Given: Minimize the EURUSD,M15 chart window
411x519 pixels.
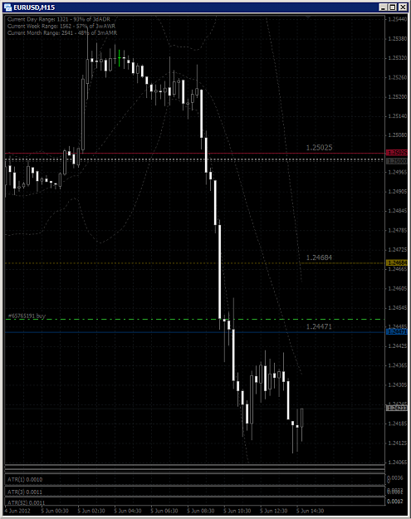Looking at the screenshot, I should pyautogui.click(x=384, y=7).
